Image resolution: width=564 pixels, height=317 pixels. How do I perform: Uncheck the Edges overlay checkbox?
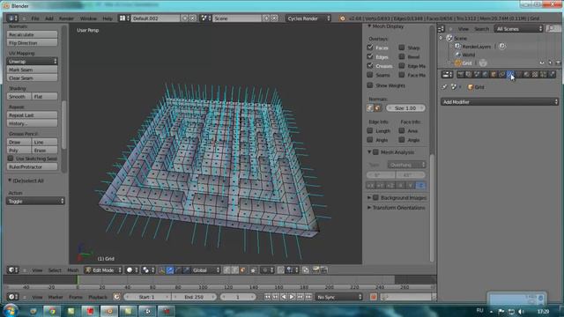(370, 56)
